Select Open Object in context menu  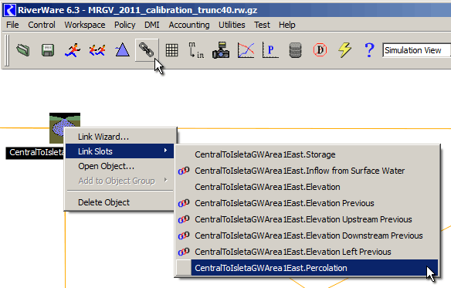[120, 166]
